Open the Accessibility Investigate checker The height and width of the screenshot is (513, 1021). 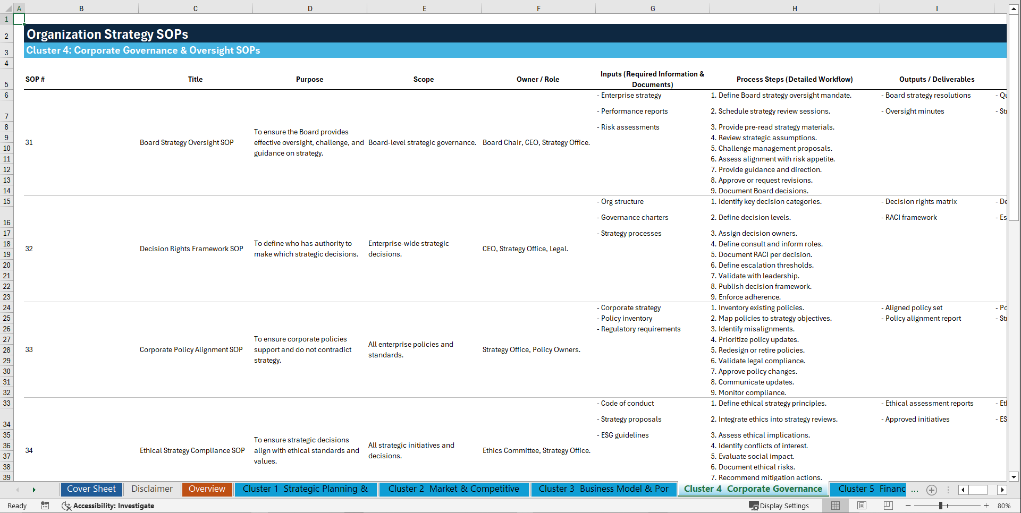pos(108,506)
